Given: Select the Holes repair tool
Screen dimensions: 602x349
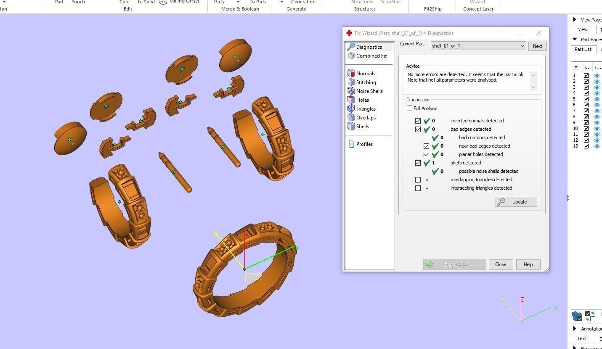Looking at the screenshot, I should (x=358, y=100).
